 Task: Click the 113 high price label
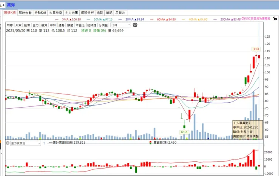coord(256,49)
